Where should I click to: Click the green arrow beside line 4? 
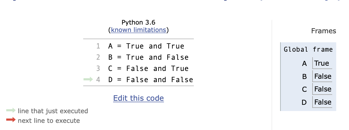point(88,79)
